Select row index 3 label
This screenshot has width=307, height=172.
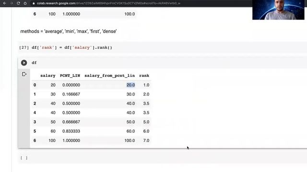pyautogui.click(x=35, y=122)
